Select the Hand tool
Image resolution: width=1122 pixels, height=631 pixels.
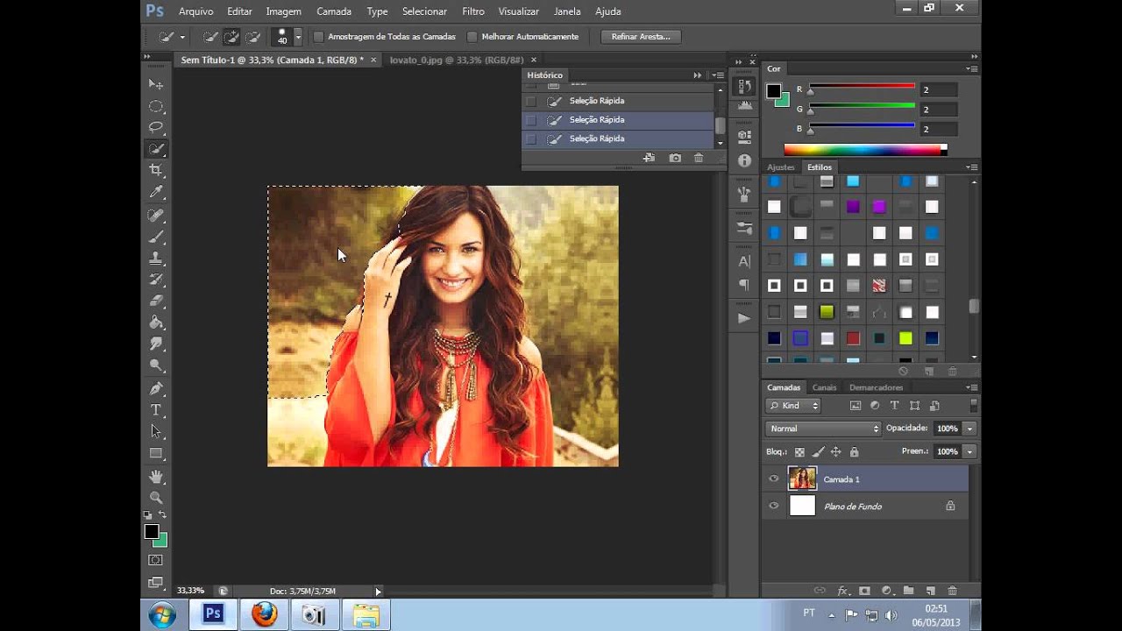(156, 476)
